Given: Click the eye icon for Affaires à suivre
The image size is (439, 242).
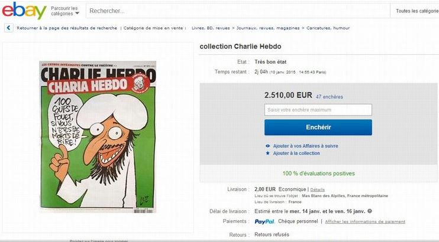Looking at the screenshot, I should (x=267, y=146).
